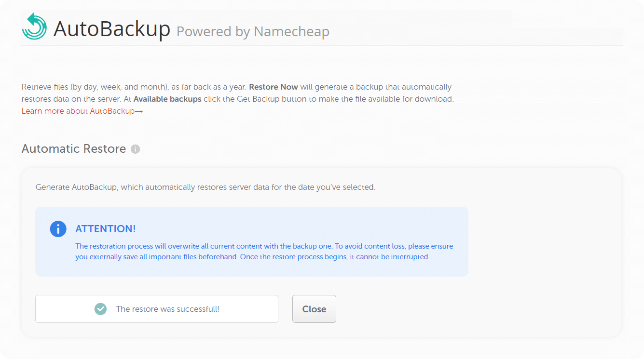Click the restore was successfull status box
Image resolution: width=644 pixels, height=359 pixels.
157,309
